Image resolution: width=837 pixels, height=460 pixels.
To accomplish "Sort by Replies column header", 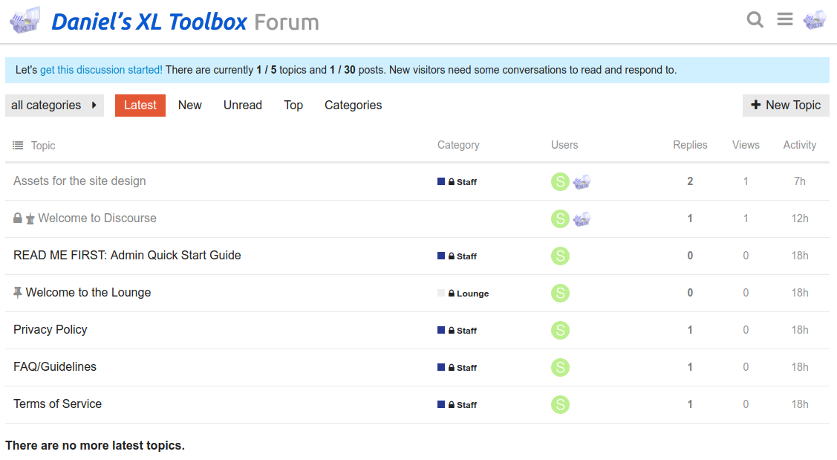I will pos(690,145).
